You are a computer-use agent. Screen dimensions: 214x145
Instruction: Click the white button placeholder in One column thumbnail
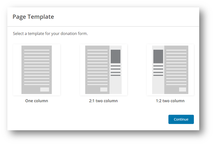45,90
